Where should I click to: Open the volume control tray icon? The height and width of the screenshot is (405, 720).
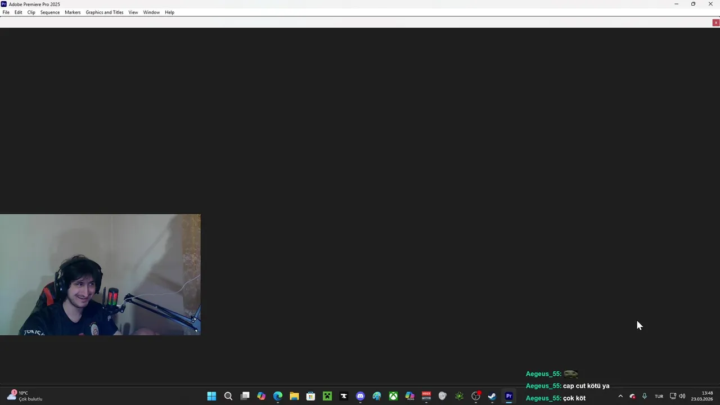[x=682, y=396]
